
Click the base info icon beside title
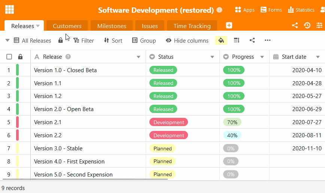tap(219, 10)
